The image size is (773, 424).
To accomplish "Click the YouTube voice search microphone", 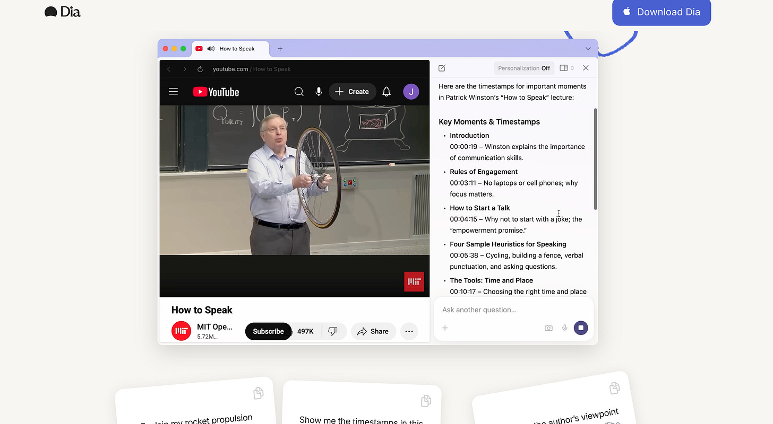I will point(319,92).
